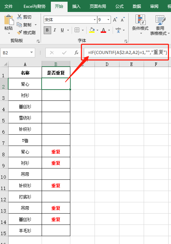
Task: Select column B header
Action: click(x=56, y=64)
